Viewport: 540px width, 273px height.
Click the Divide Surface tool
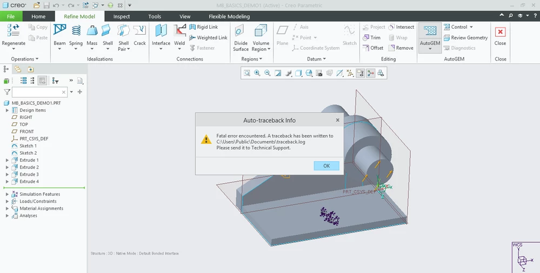241,37
